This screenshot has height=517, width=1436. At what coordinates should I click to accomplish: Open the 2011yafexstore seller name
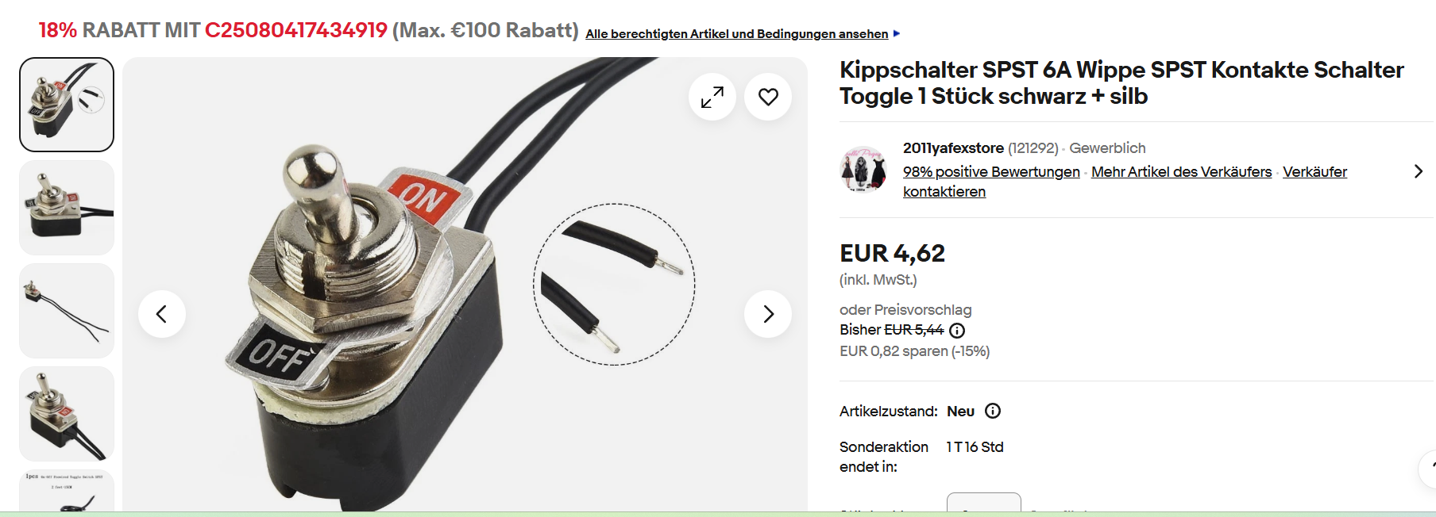[953, 147]
